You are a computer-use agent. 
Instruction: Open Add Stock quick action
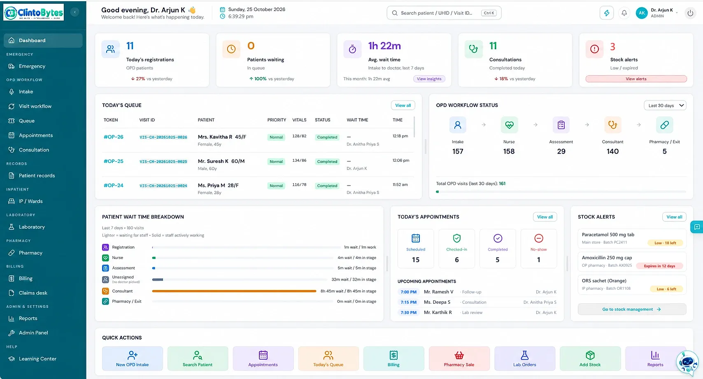click(590, 358)
